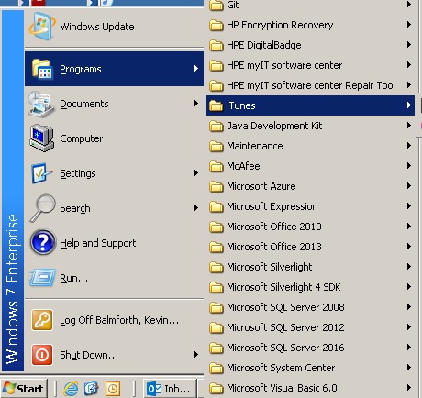
Task: Click the Search magnifying glass icon
Action: pyautogui.click(x=42, y=208)
